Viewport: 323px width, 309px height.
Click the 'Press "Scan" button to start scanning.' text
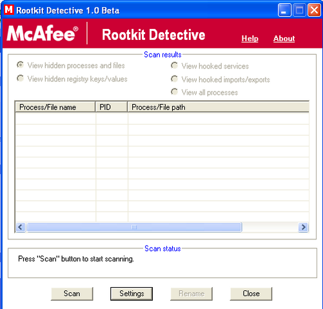[76, 259]
